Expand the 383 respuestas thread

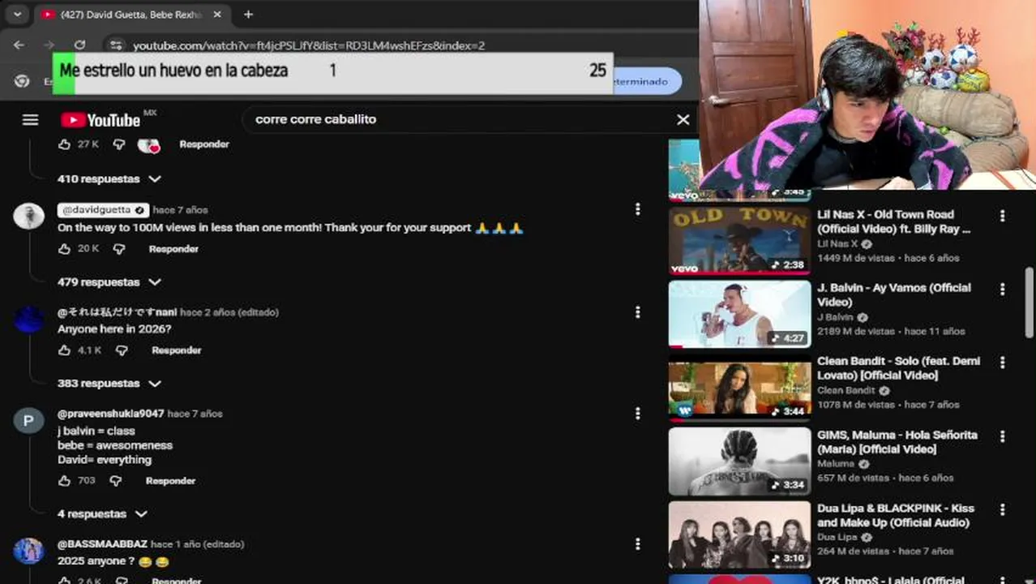pyautogui.click(x=109, y=384)
